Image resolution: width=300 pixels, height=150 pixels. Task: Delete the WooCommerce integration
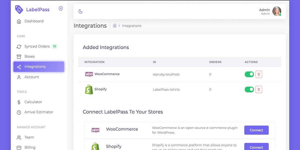[x=259, y=74]
